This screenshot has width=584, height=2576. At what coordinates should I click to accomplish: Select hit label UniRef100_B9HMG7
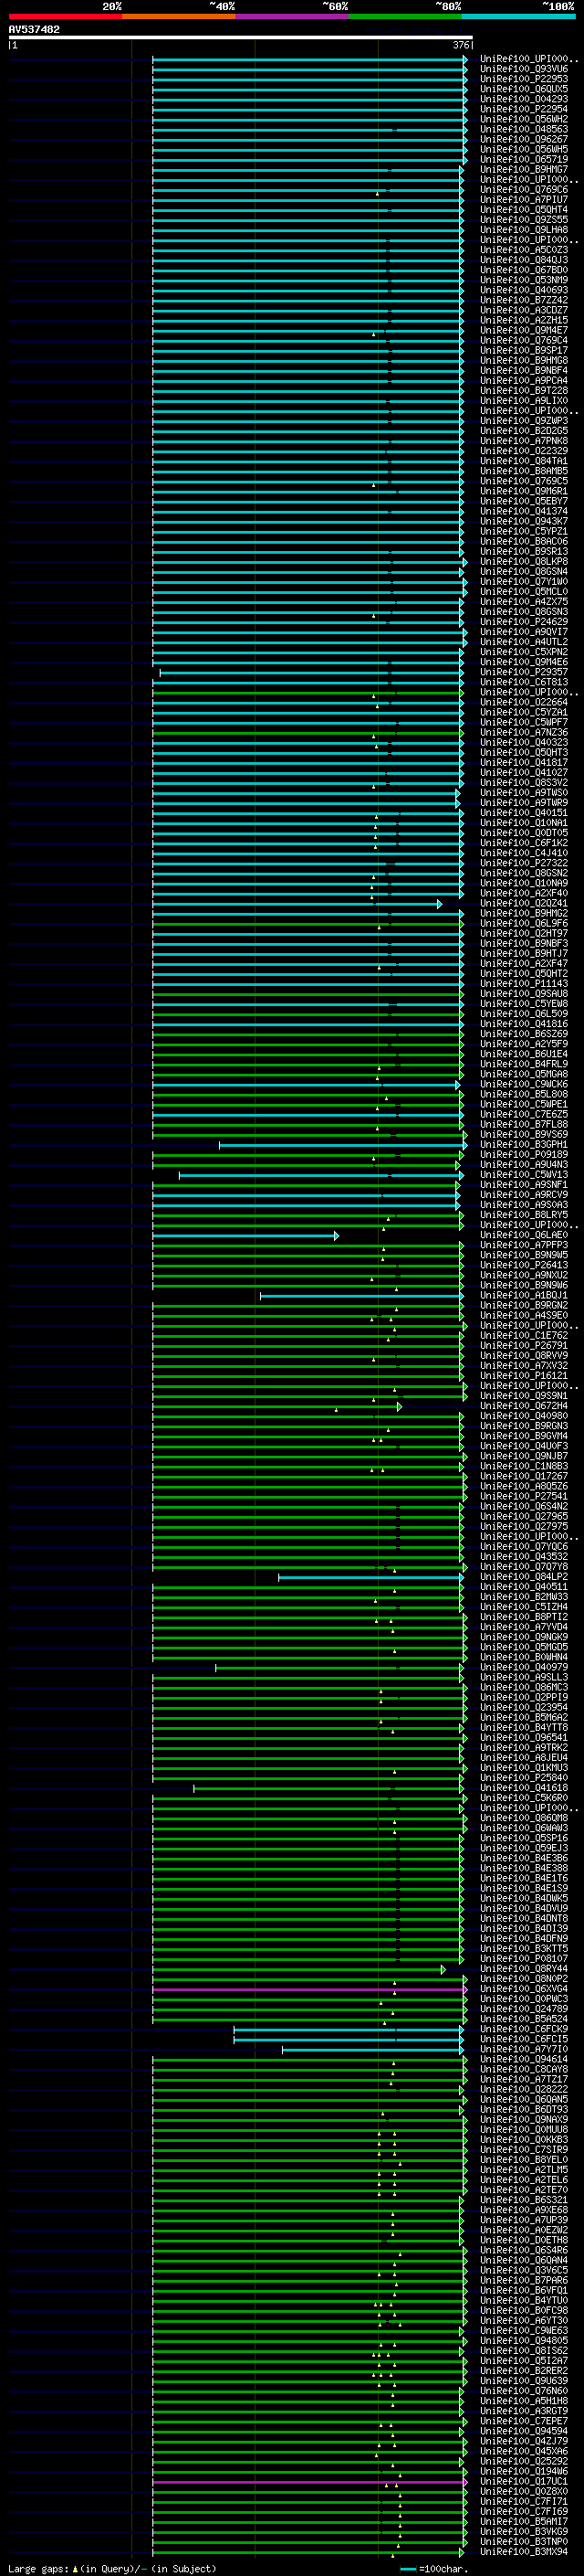pyautogui.click(x=524, y=170)
